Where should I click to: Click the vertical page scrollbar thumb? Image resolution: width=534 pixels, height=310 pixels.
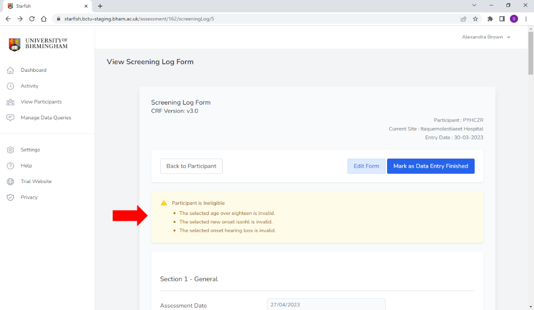coord(531,53)
